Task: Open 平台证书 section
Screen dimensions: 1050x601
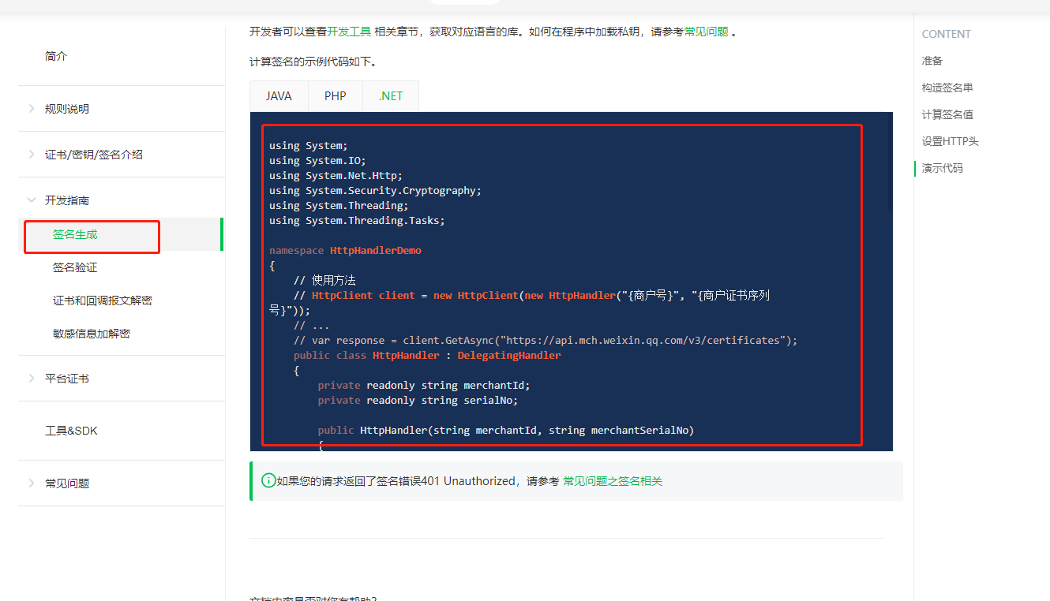Action: click(x=67, y=379)
